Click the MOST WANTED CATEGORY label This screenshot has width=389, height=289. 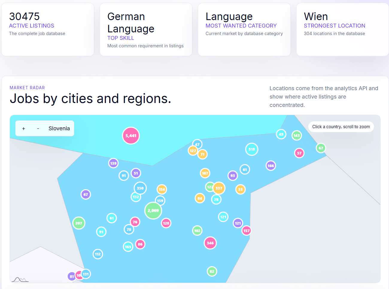pyautogui.click(x=241, y=26)
